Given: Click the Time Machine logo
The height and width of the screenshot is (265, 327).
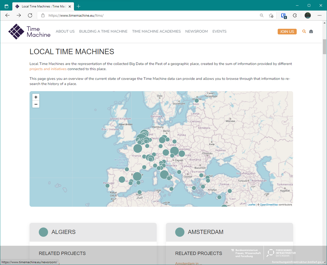Looking at the screenshot, I should coord(29,32).
